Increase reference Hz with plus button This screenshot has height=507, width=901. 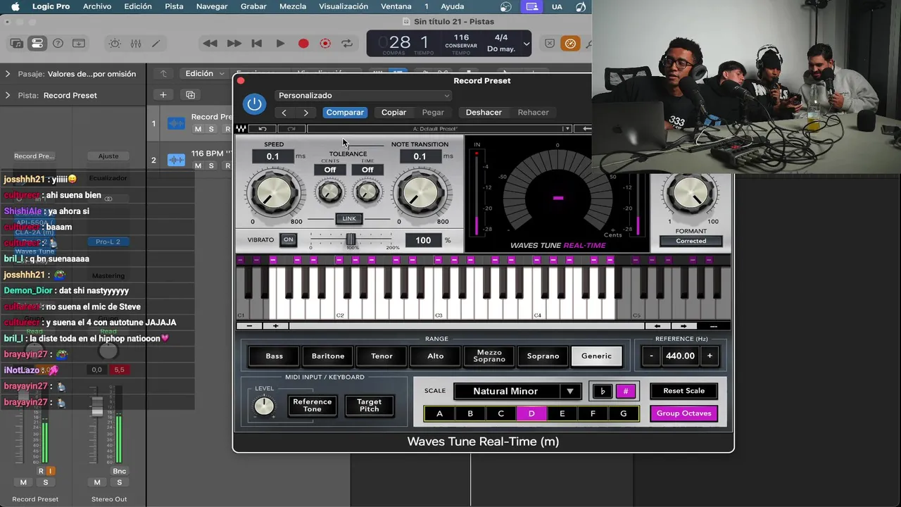click(x=710, y=356)
